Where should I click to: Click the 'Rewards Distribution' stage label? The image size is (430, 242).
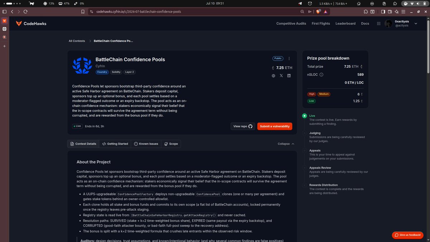[x=324, y=185]
